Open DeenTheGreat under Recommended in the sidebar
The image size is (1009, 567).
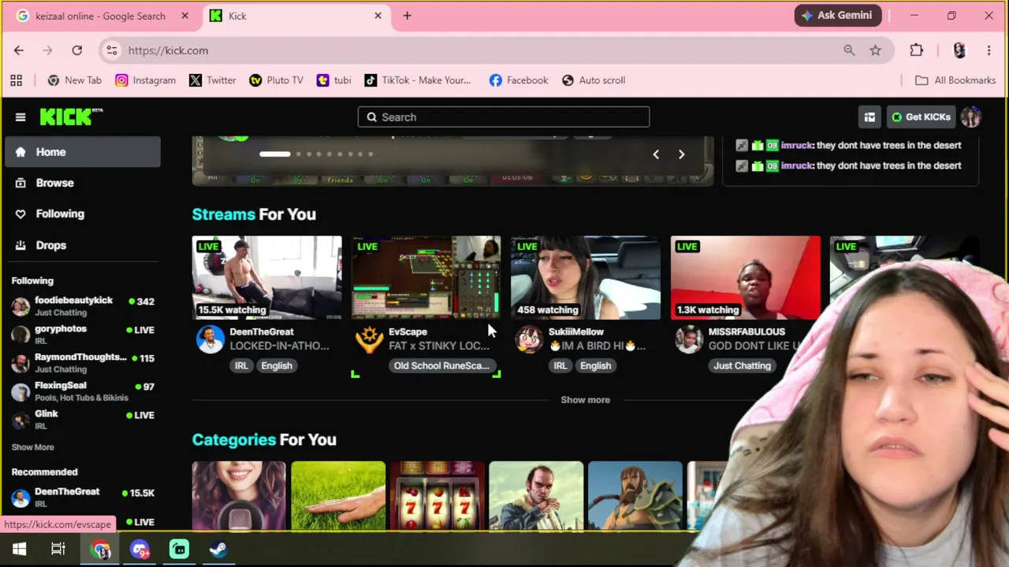pyautogui.click(x=83, y=497)
